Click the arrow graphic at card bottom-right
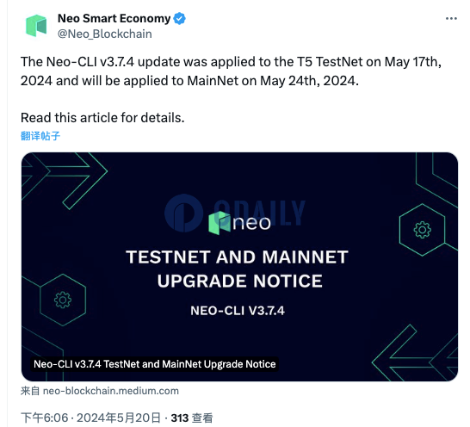 pos(415,353)
